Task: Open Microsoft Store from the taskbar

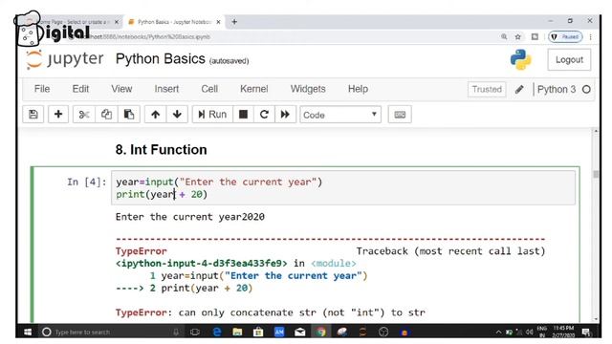Action: point(258,332)
